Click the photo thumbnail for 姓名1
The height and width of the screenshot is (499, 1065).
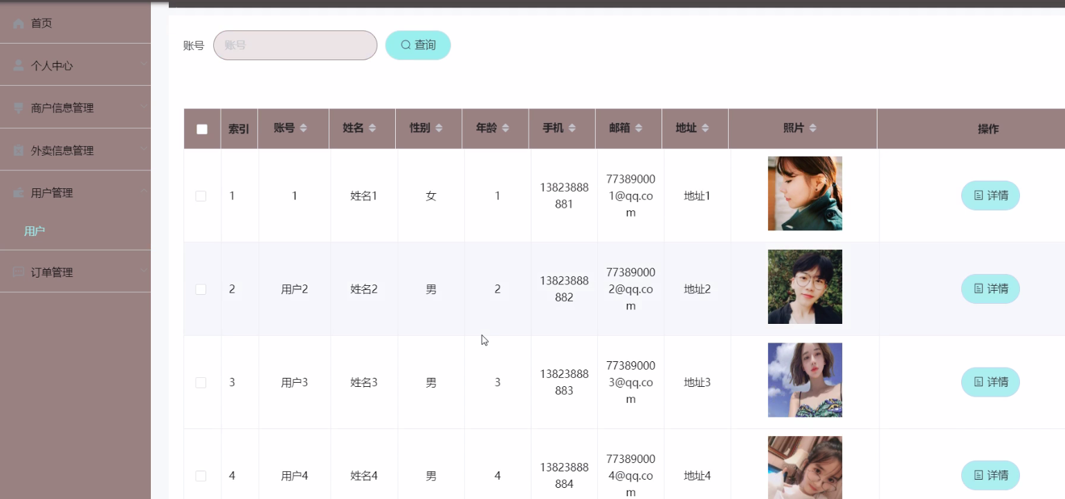(805, 193)
